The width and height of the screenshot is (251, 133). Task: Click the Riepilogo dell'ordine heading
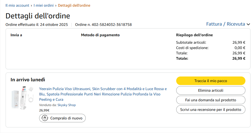pos(194,35)
